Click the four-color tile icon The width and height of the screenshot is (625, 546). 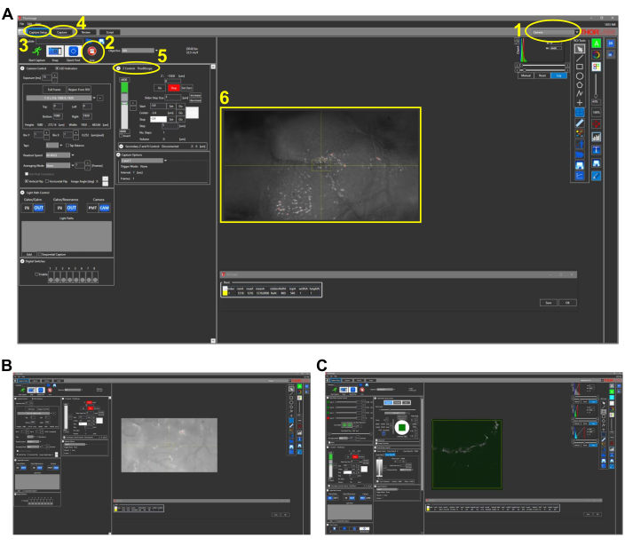point(597,67)
